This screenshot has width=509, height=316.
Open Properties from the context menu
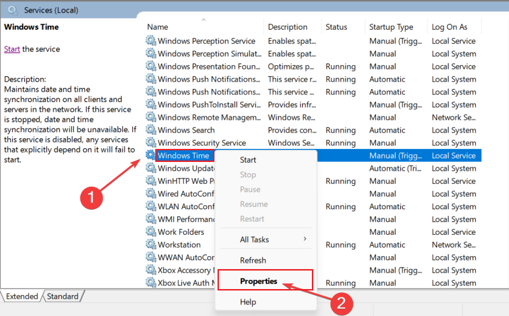(x=259, y=281)
